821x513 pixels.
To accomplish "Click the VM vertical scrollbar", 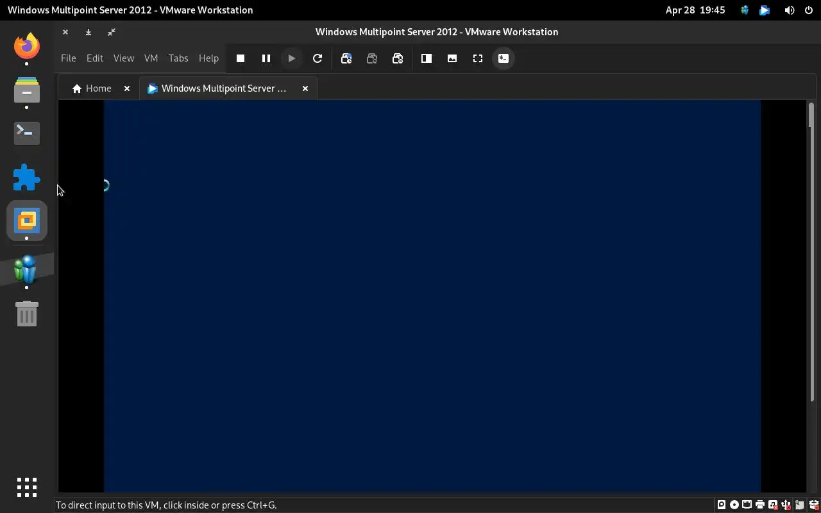I will [811, 253].
